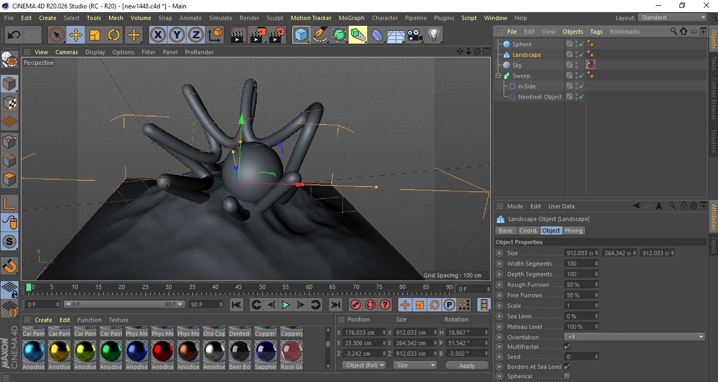Image resolution: width=718 pixels, height=382 pixels.
Task: Toggle Borders At Sea Level checkbox
Action: coord(567,367)
